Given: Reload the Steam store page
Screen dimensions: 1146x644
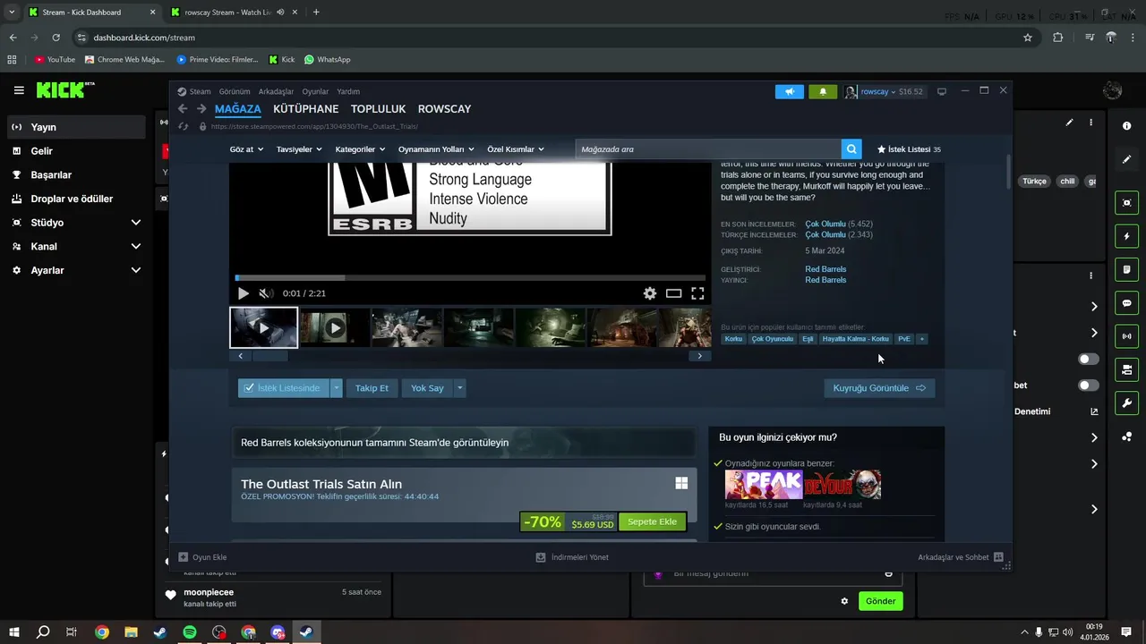Looking at the screenshot, I should coord(184,127).
